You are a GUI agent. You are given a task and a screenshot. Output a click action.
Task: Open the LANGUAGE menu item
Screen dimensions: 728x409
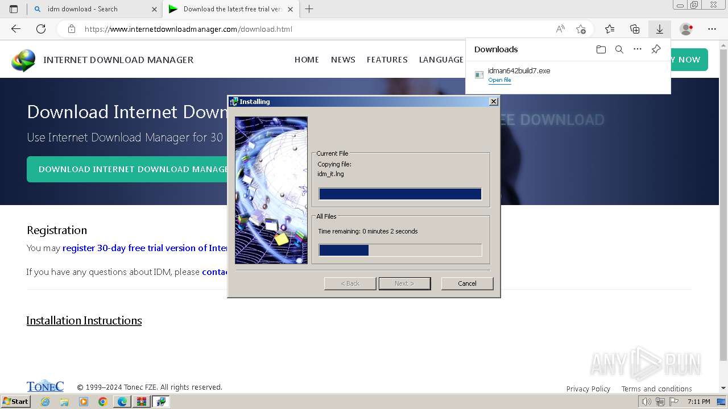click(x=441, y=60)
